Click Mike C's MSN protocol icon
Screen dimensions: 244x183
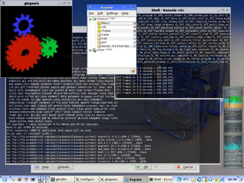click(135, 23)
